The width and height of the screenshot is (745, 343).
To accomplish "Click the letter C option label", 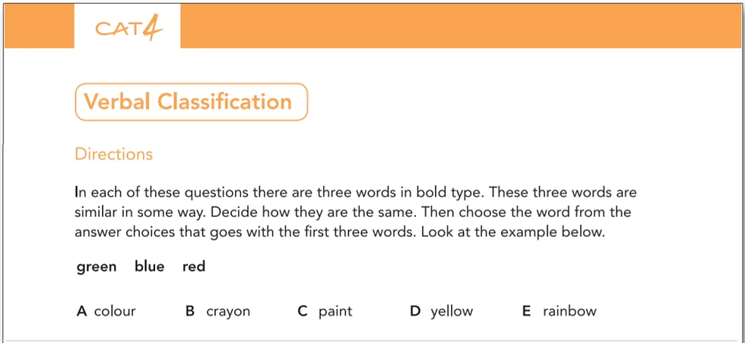I will click(x=302, y=311).
